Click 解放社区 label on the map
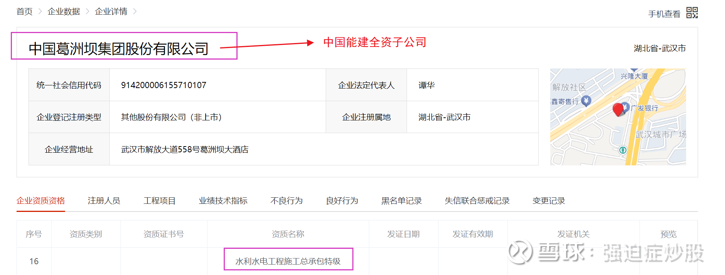725x275 pixels. pos(569,87)
